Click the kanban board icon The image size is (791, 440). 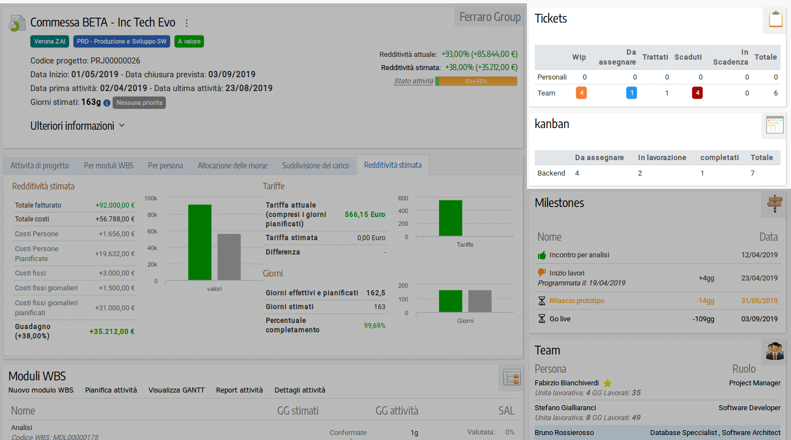pyautogui.click(x=774, y=125)
